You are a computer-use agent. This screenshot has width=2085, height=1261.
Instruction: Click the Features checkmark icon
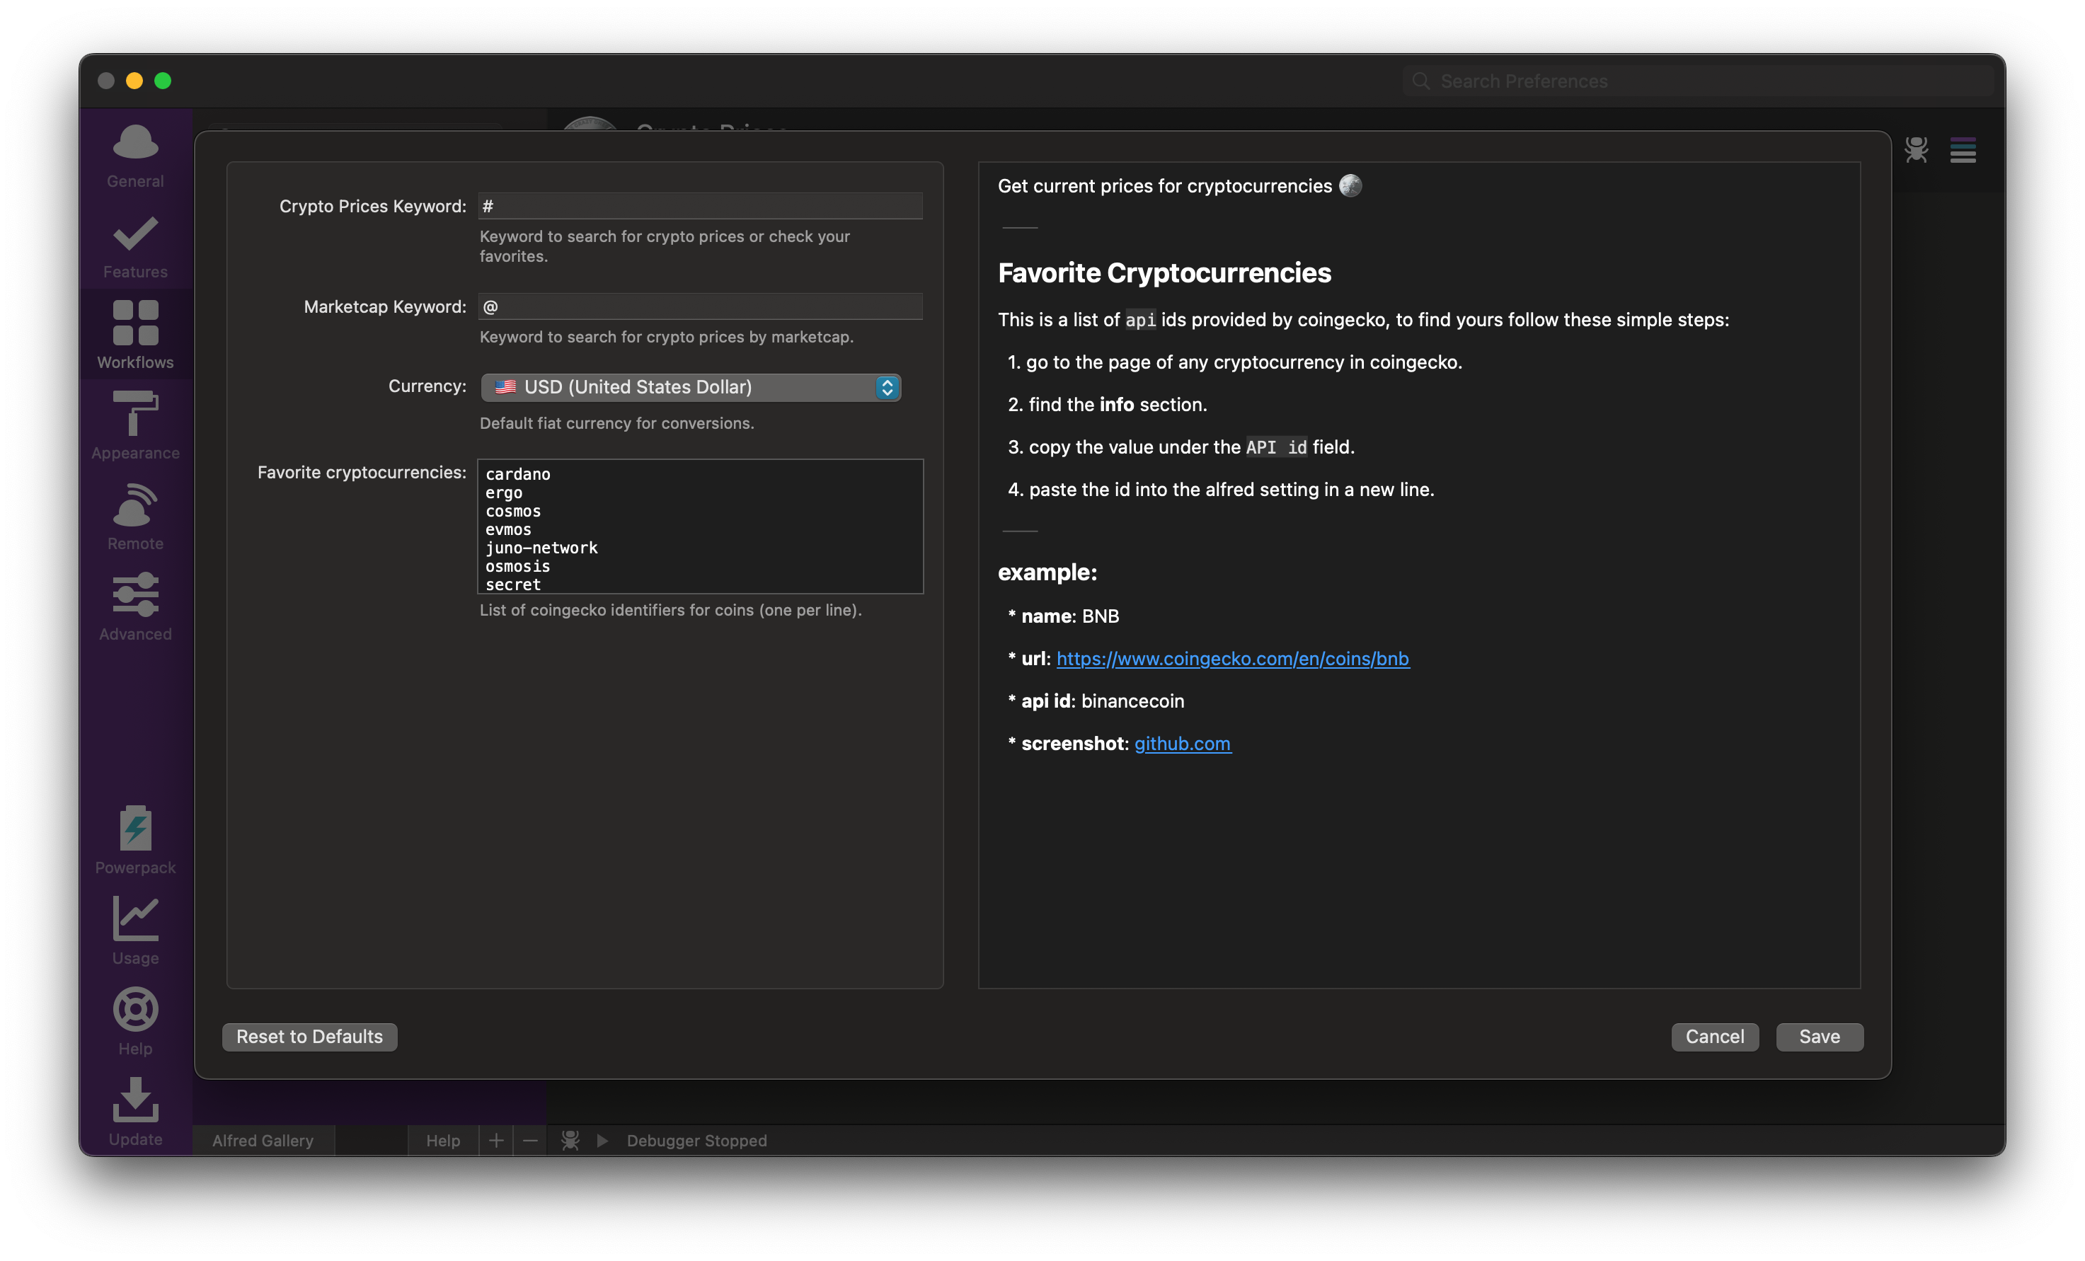(x=134, y=234)
